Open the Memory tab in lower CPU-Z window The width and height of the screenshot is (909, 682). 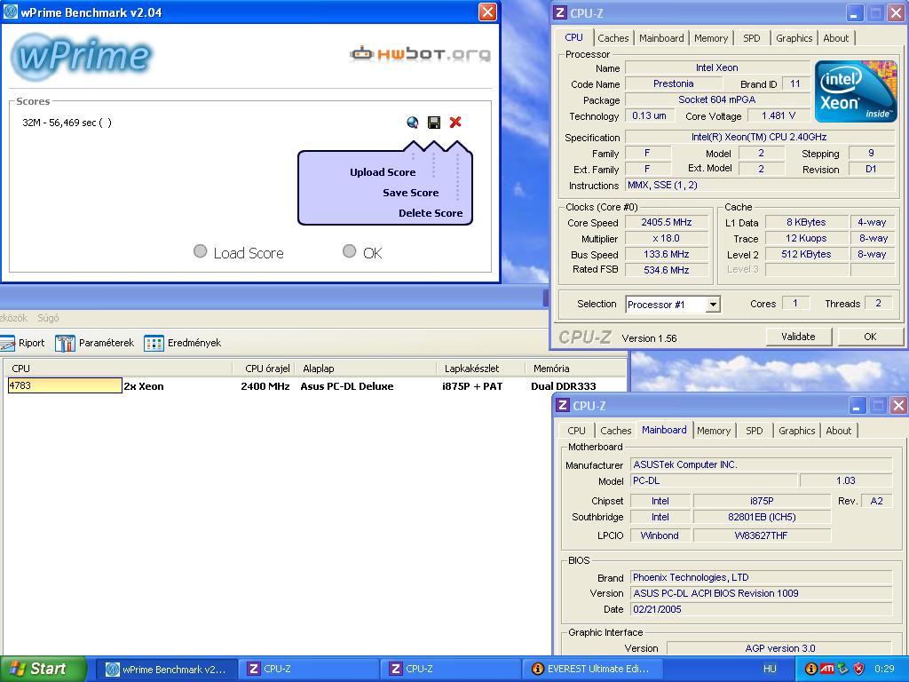(714, 431)
